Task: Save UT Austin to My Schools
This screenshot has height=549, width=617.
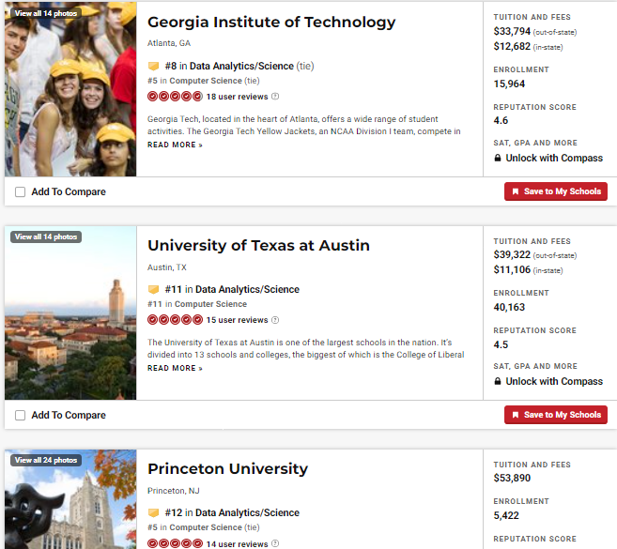Action: click(x=556, y=415)
